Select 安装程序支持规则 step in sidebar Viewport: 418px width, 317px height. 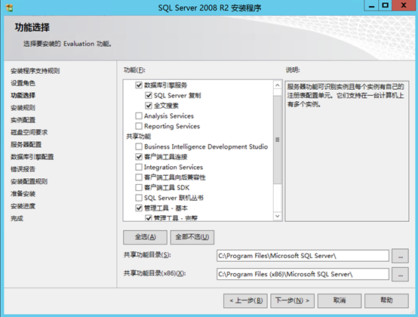pyautogui.click(x=35, y=71)
